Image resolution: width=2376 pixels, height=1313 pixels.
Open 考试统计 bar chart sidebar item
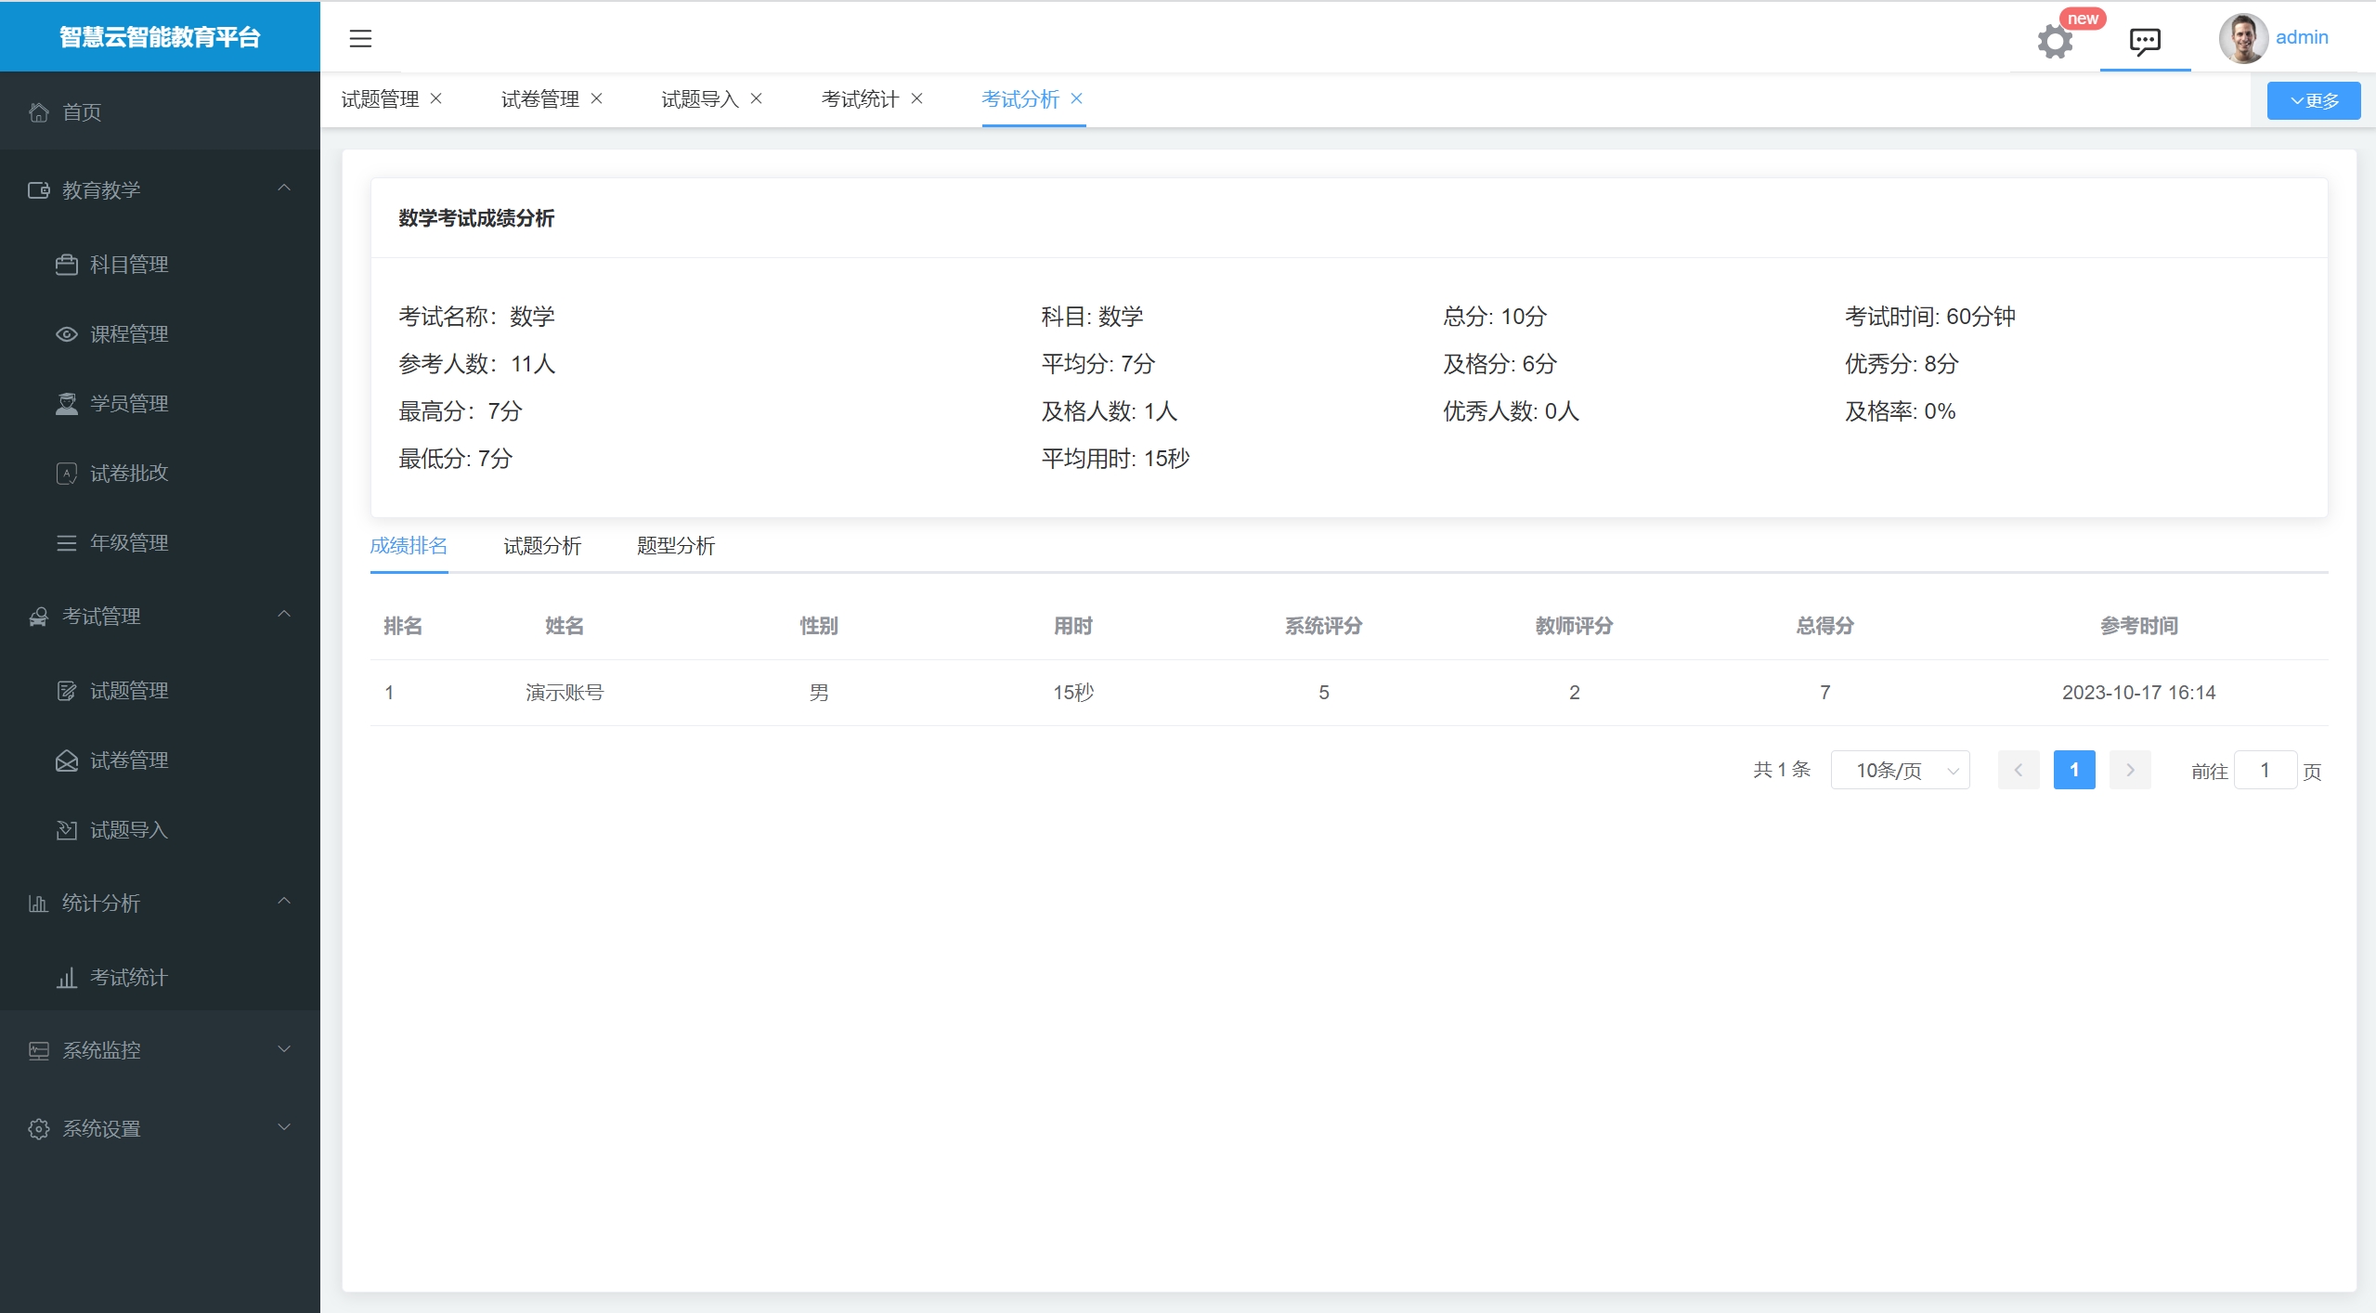pos(128,978)
